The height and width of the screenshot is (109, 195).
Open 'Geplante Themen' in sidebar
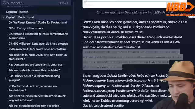pos(17,12)
